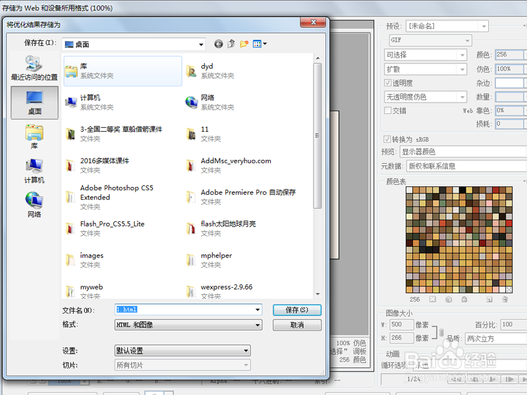Click the 保存 button
This screenshot has width=527, height=395.
[x=296, y=309]
